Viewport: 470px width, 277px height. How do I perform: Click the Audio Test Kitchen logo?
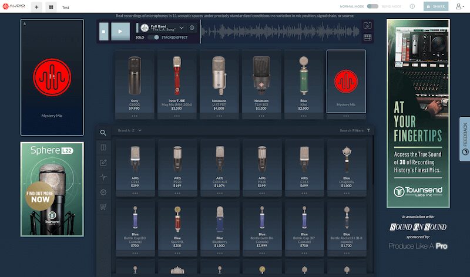click(14, 6)
